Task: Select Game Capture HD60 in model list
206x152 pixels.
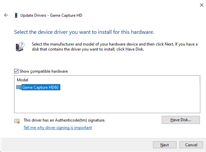Action: [40, 87]
